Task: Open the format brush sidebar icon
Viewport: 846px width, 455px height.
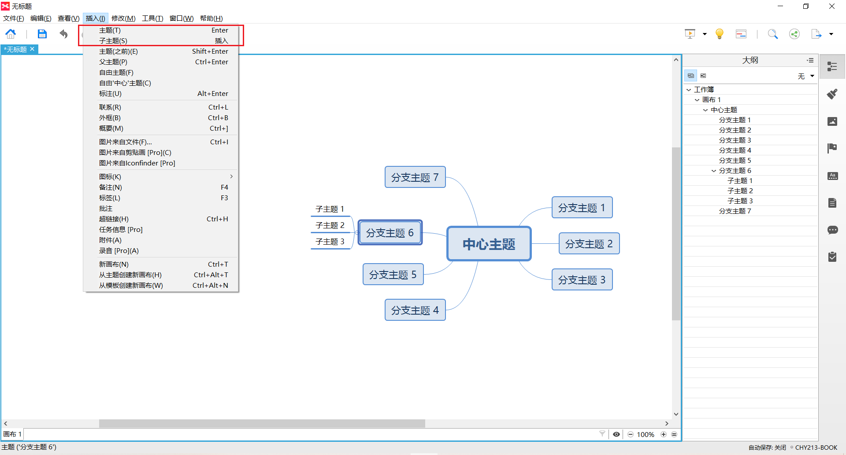Action: [x=832, y=94]
